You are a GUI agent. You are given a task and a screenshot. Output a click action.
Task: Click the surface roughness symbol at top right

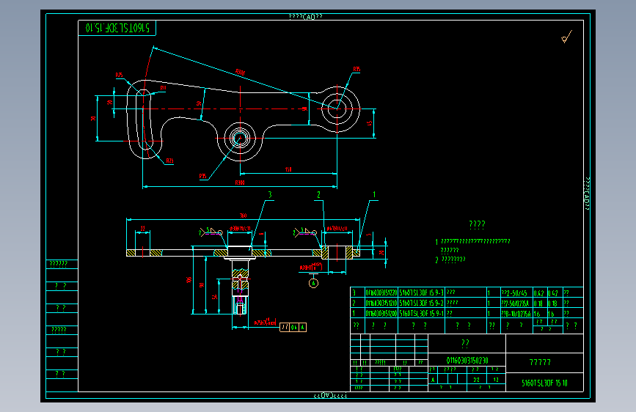pyautogui.click(x=566, y=37)
